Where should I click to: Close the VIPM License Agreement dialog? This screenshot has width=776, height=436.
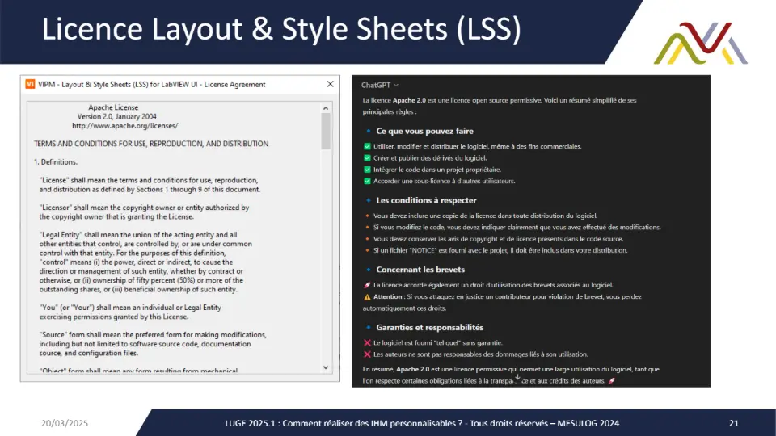pyautogui.click(x=330, y=84)
